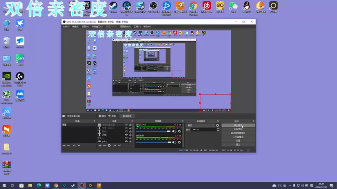
Task: Open Desktop Audio settings gear
Action: 179,142
